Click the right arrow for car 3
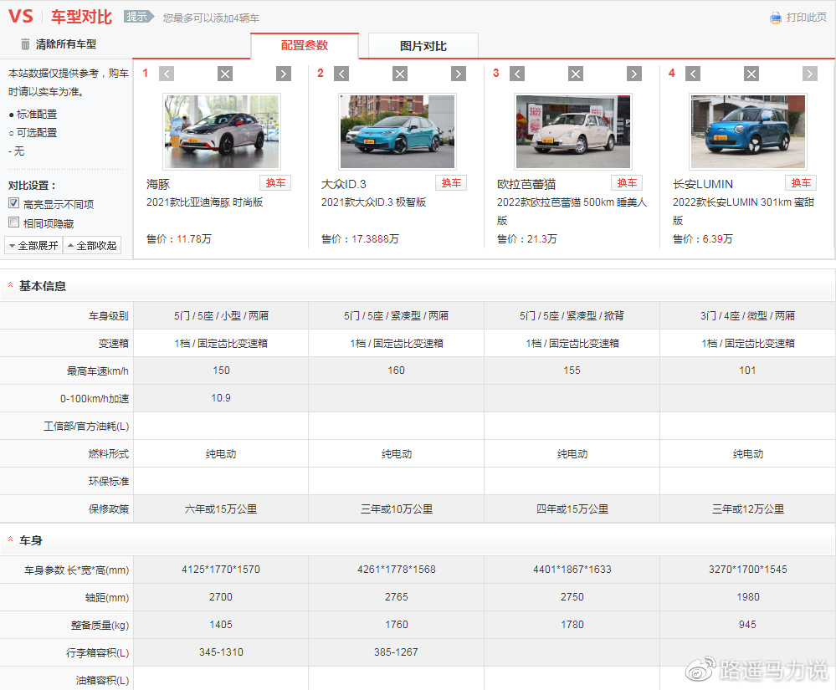The width and height of the screenshot is (836, 690). [634, 74]
